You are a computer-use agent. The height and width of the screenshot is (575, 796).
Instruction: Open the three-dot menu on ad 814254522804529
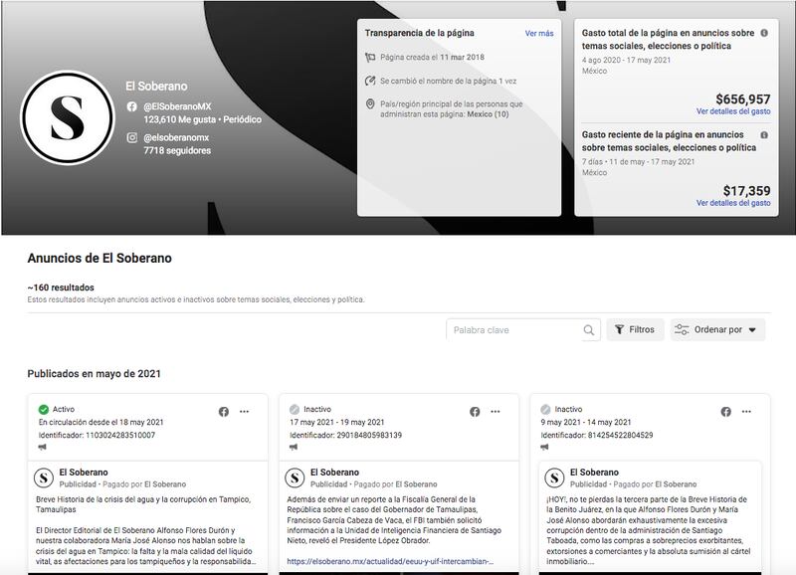[x=746, y=412]
